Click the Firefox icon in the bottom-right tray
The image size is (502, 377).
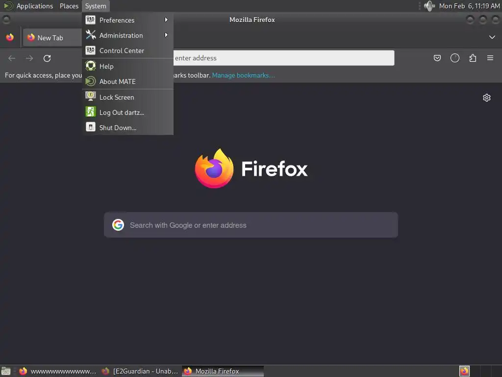pos(464,371)
